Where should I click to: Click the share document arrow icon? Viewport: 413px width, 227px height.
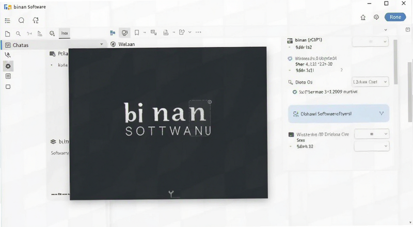point(182,32)
